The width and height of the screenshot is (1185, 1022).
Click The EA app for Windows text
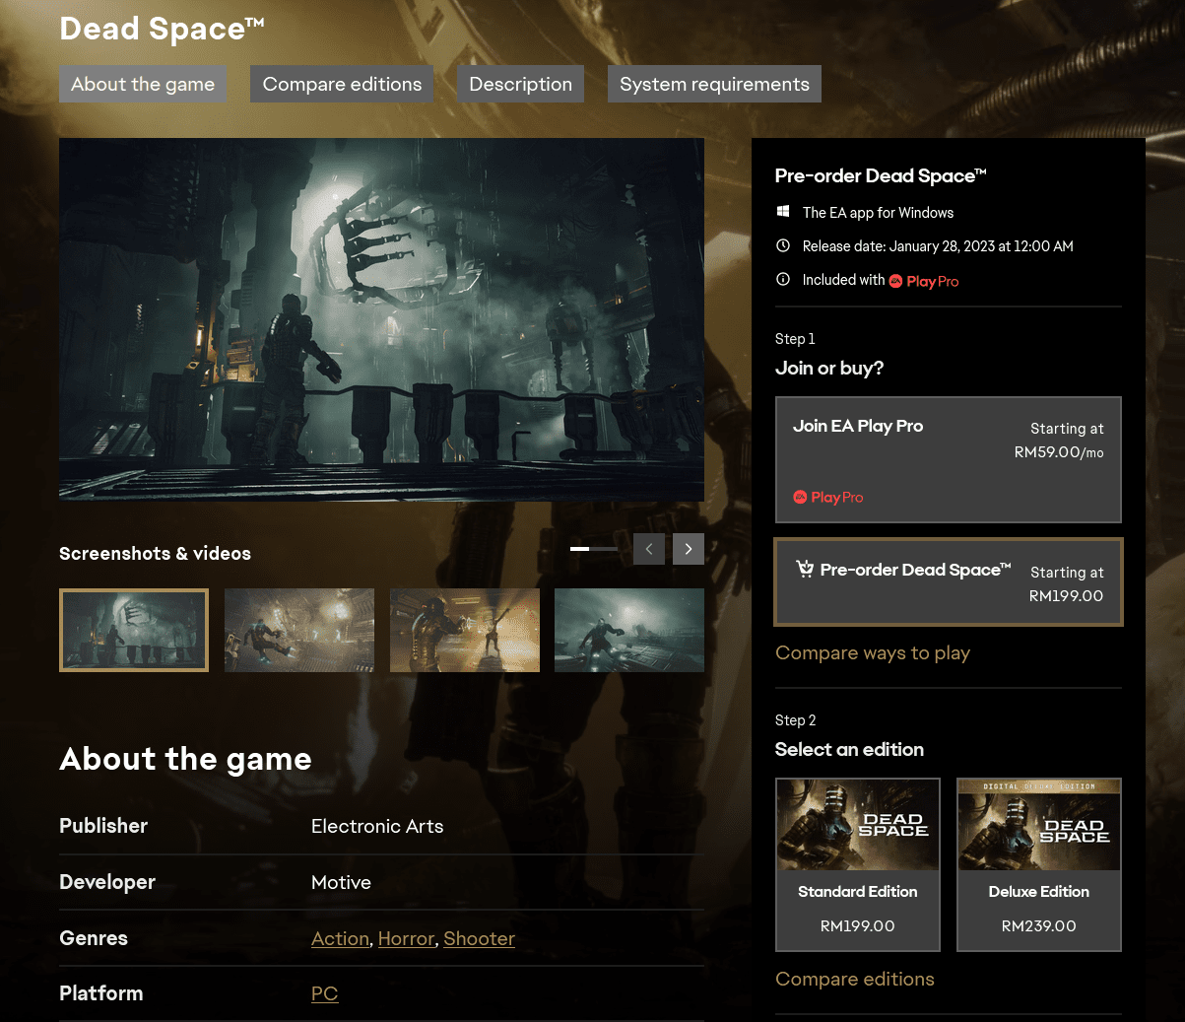(x=878, y=213)
